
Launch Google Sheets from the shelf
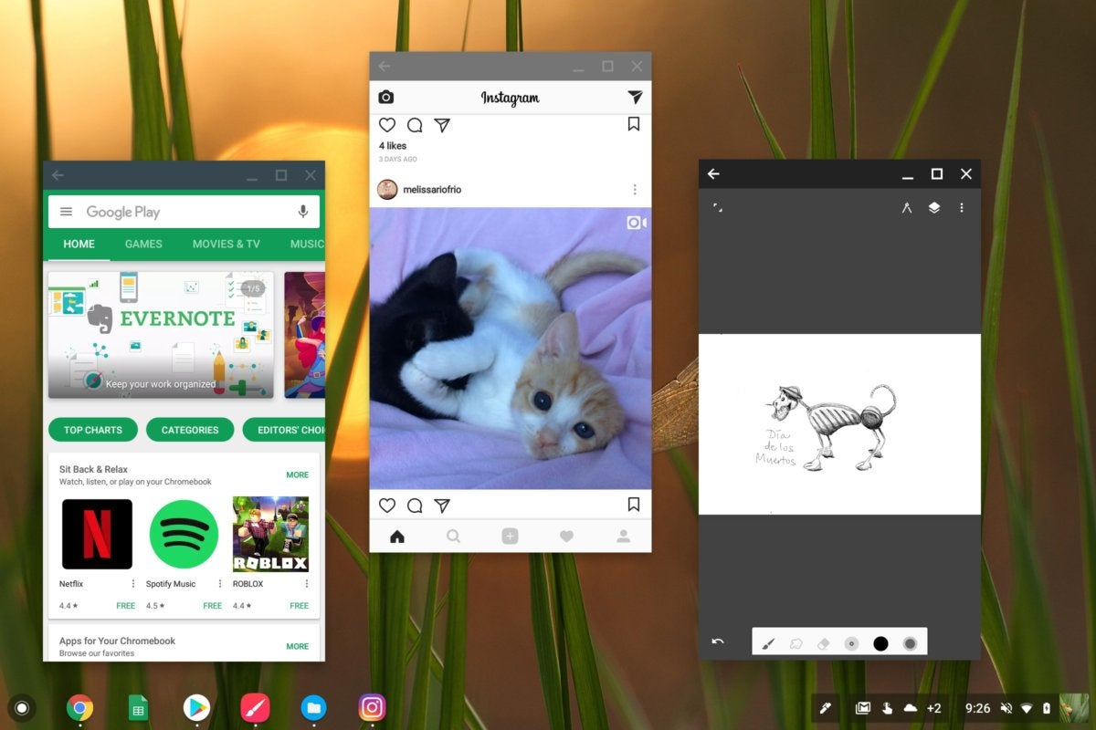point(138,707)
